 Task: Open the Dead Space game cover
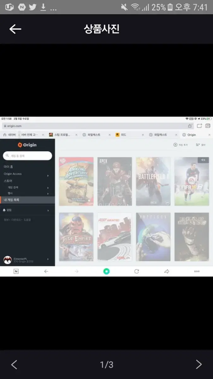click(x=192, y=237)
